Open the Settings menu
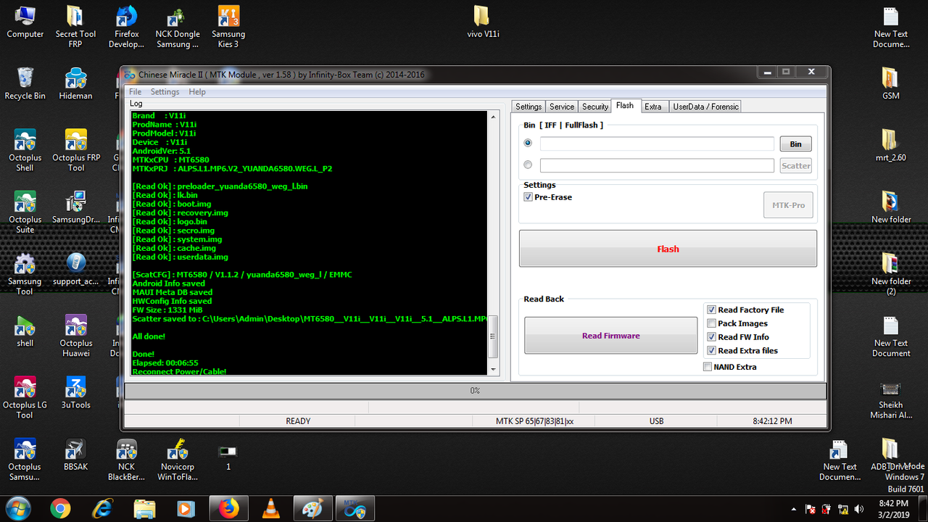 [x=165, y=92]
